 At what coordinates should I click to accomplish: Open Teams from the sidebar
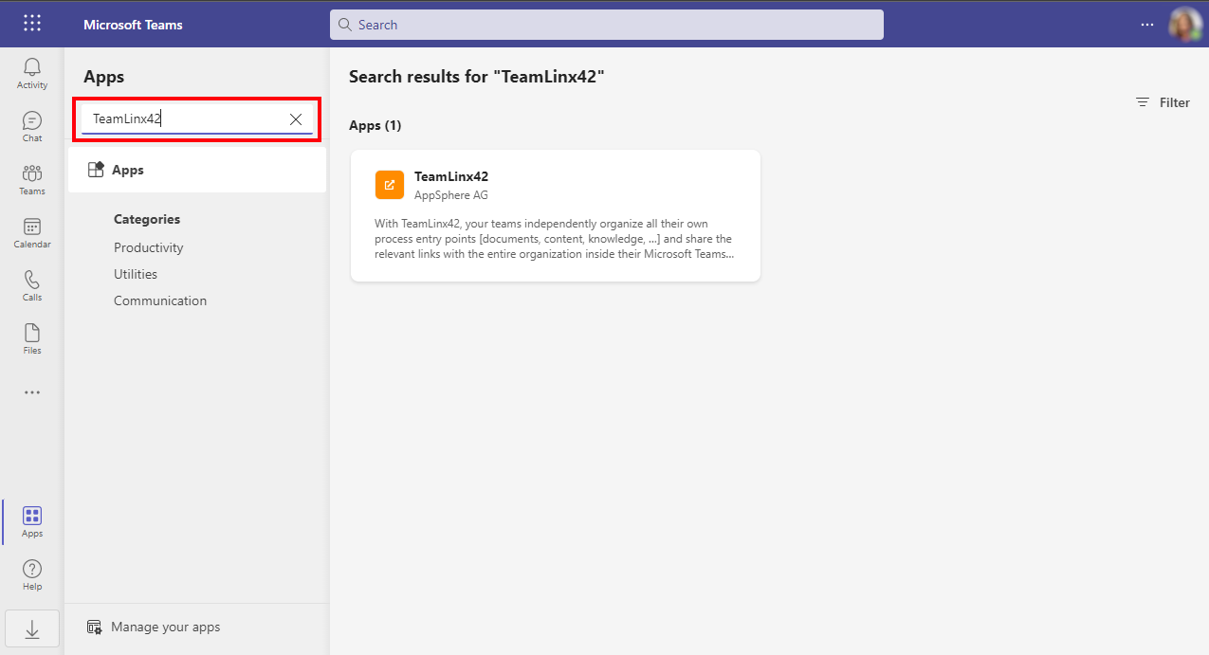(31, 180)
